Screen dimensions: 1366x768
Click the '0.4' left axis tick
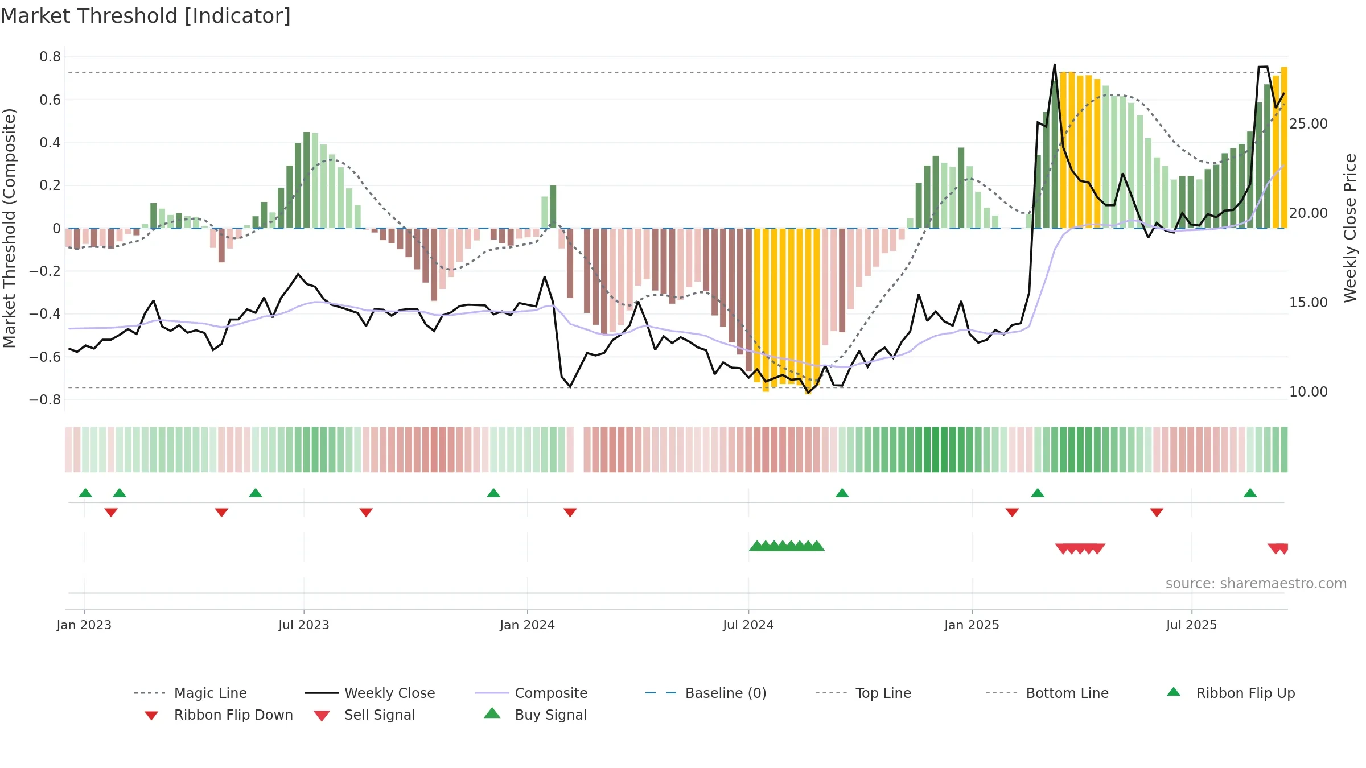[x=50, y=143]
